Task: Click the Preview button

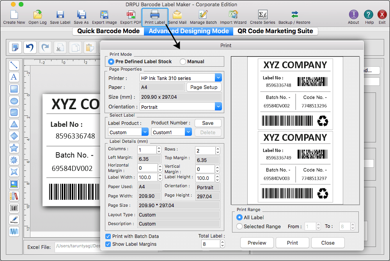Action: click(x=257, y=243)
